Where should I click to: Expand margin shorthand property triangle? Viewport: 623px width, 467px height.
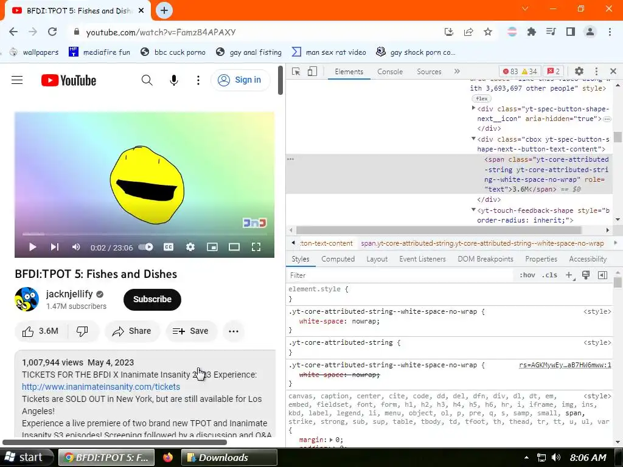click(x=332, y=440)
